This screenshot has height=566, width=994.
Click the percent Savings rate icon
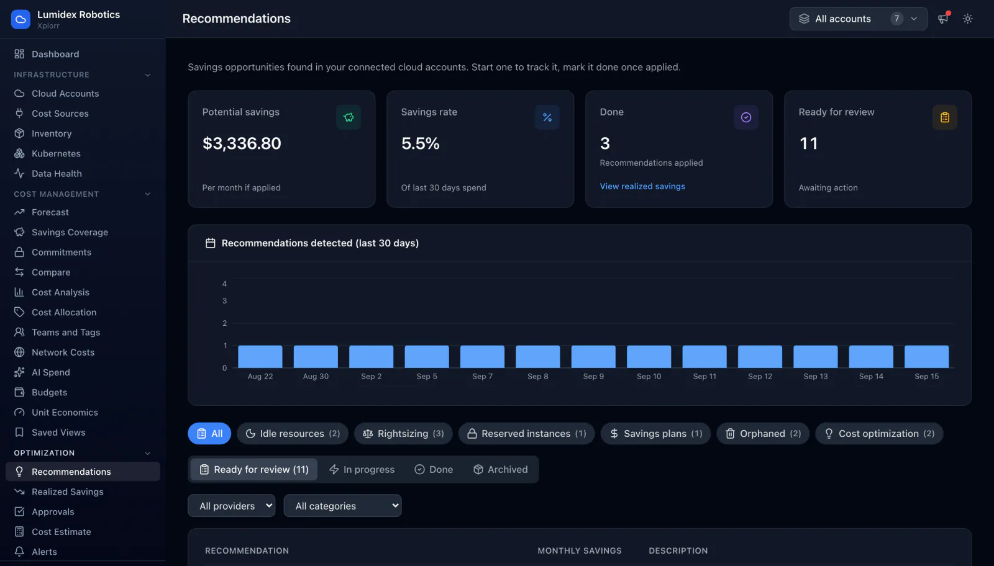point(547,117)
